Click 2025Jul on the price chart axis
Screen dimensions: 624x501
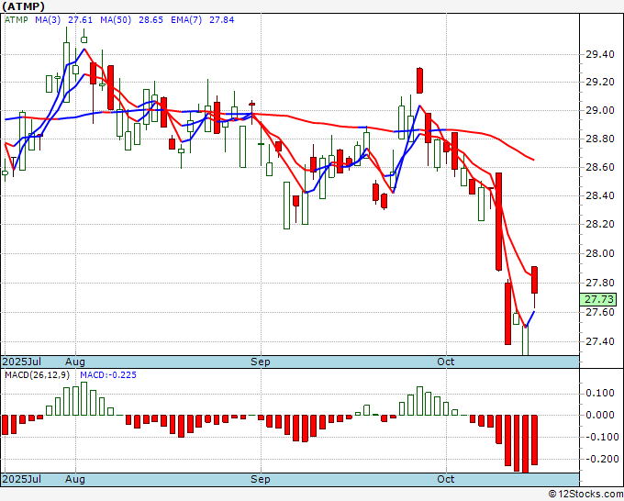click(x=21, y=362)
